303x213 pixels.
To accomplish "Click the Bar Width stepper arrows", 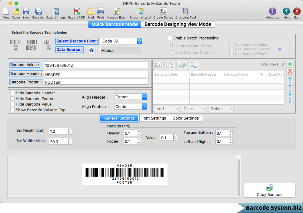I will click(71, 142).
